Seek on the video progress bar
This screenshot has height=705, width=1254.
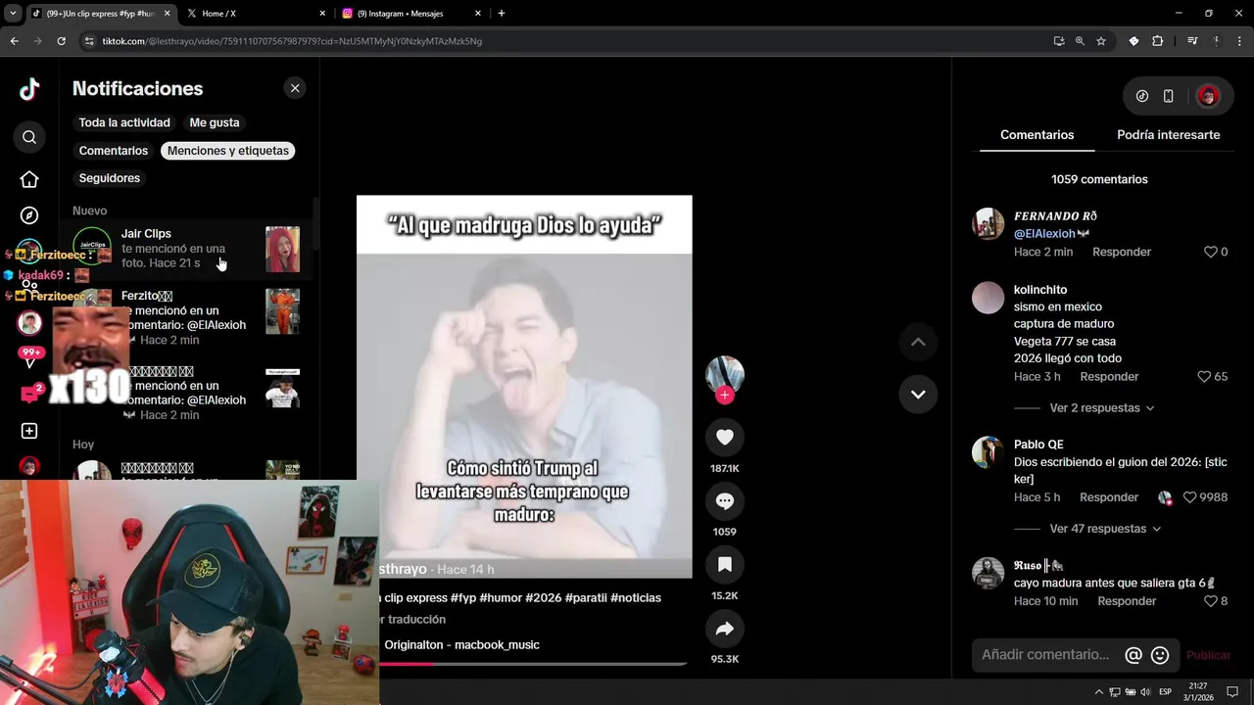click(534, 664)
